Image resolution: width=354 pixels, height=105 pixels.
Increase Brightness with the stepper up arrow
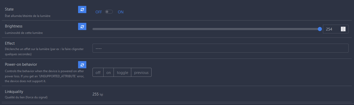click(343, 28)
